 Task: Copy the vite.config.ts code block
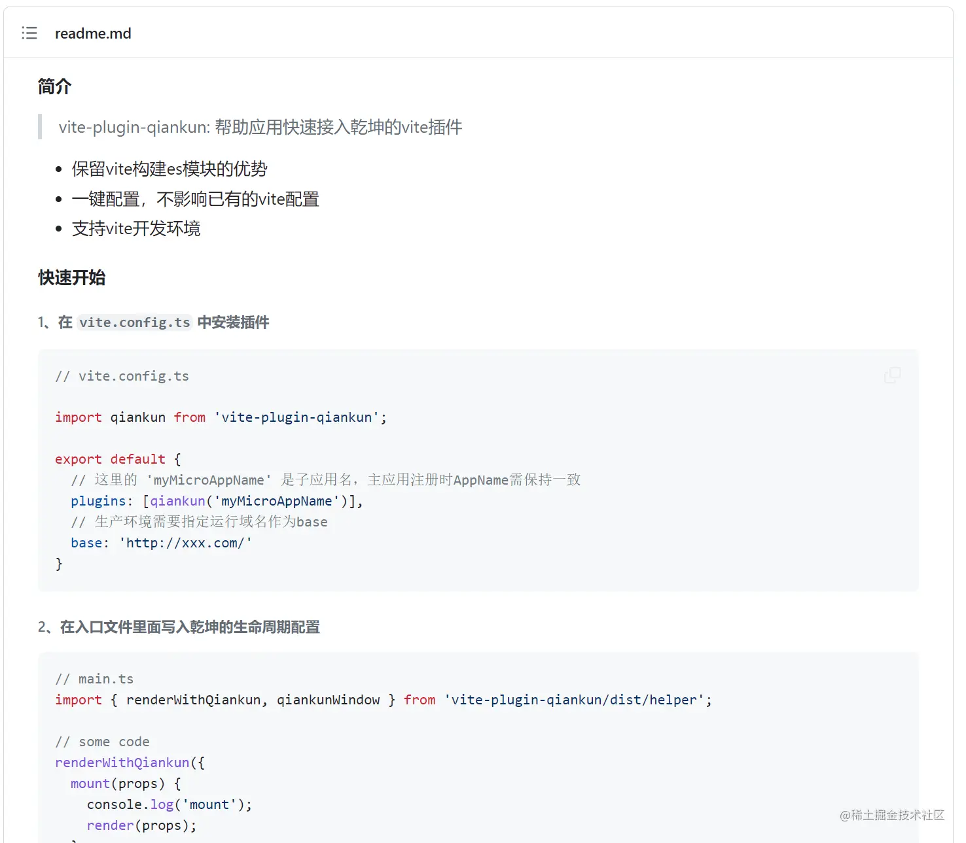pos(891,375)
